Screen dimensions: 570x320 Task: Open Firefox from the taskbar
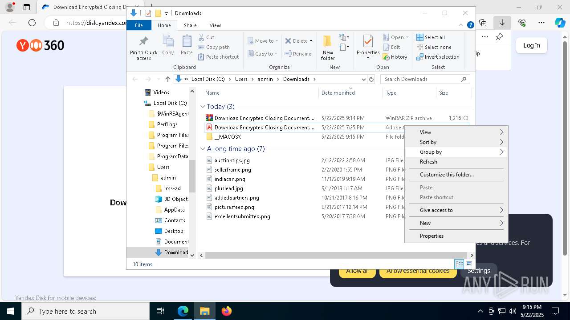227,311
